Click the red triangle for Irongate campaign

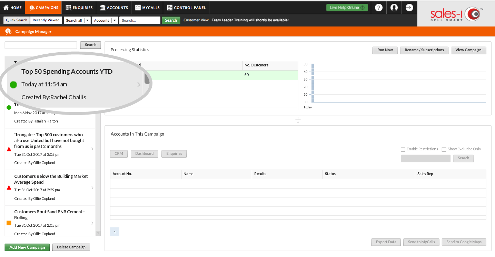pos(9,149)
